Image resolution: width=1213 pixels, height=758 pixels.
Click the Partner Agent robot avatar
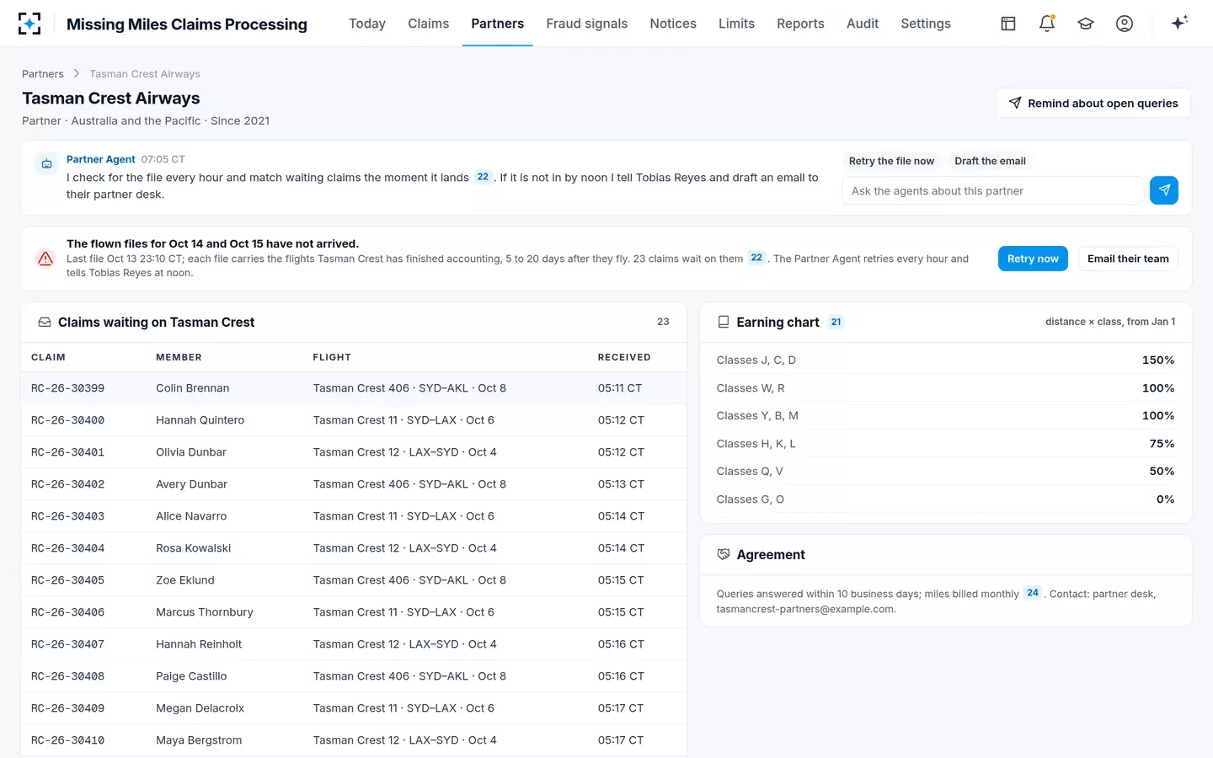(x=47, y=163)
